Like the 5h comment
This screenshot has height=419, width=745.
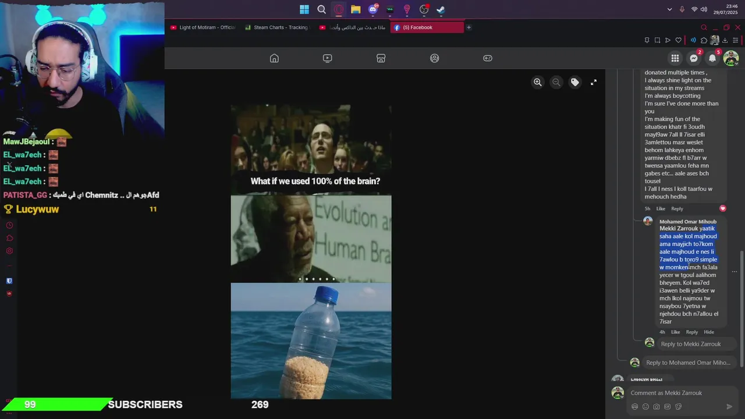661,208
